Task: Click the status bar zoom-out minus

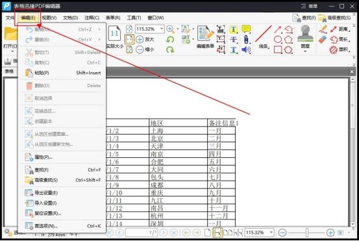Action: [x=282, y=233]
